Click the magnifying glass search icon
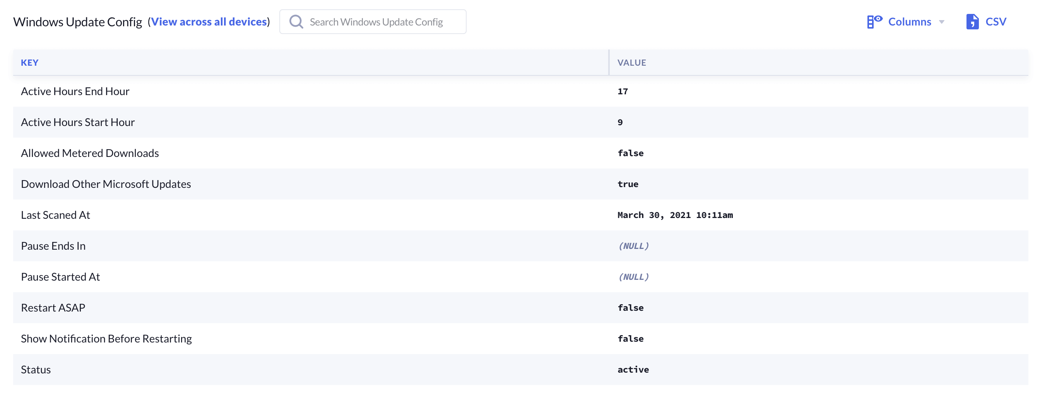Image resolution: width=1040 pixels, height=402 pixels. click(x=296, y=22)
